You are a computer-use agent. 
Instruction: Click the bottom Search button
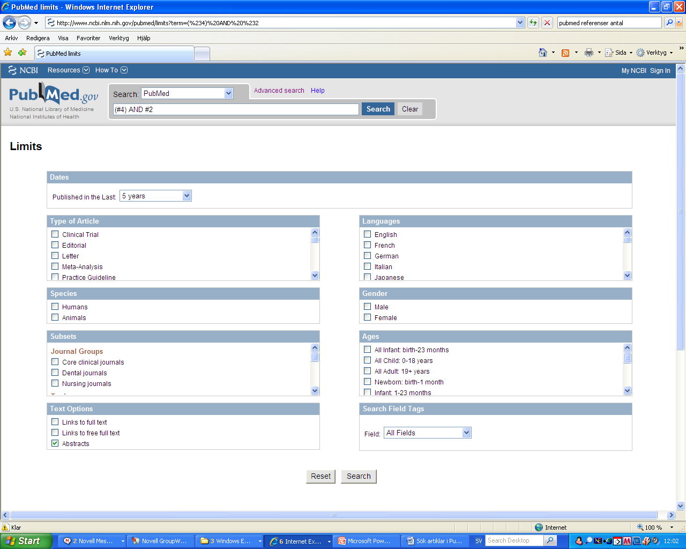click(359, 476)
